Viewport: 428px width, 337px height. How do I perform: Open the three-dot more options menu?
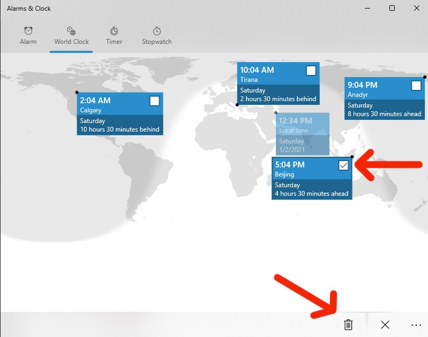(416, 324)
